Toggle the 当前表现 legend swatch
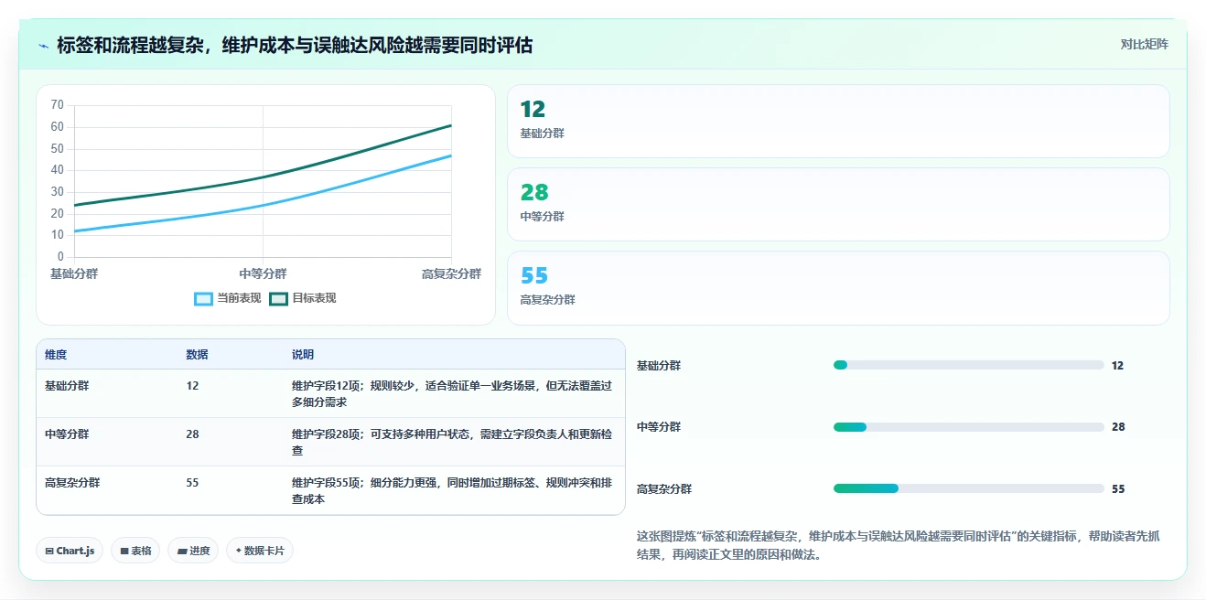This screenshot has height=600, width=1206. click(203, 298)
